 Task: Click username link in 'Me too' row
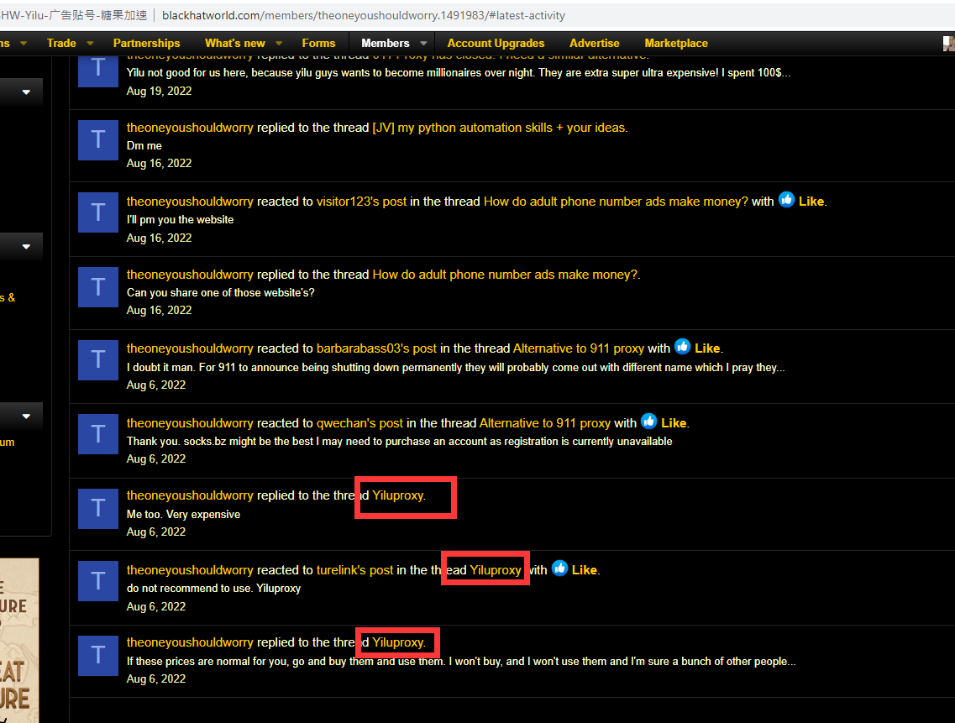tap(190, 495)
